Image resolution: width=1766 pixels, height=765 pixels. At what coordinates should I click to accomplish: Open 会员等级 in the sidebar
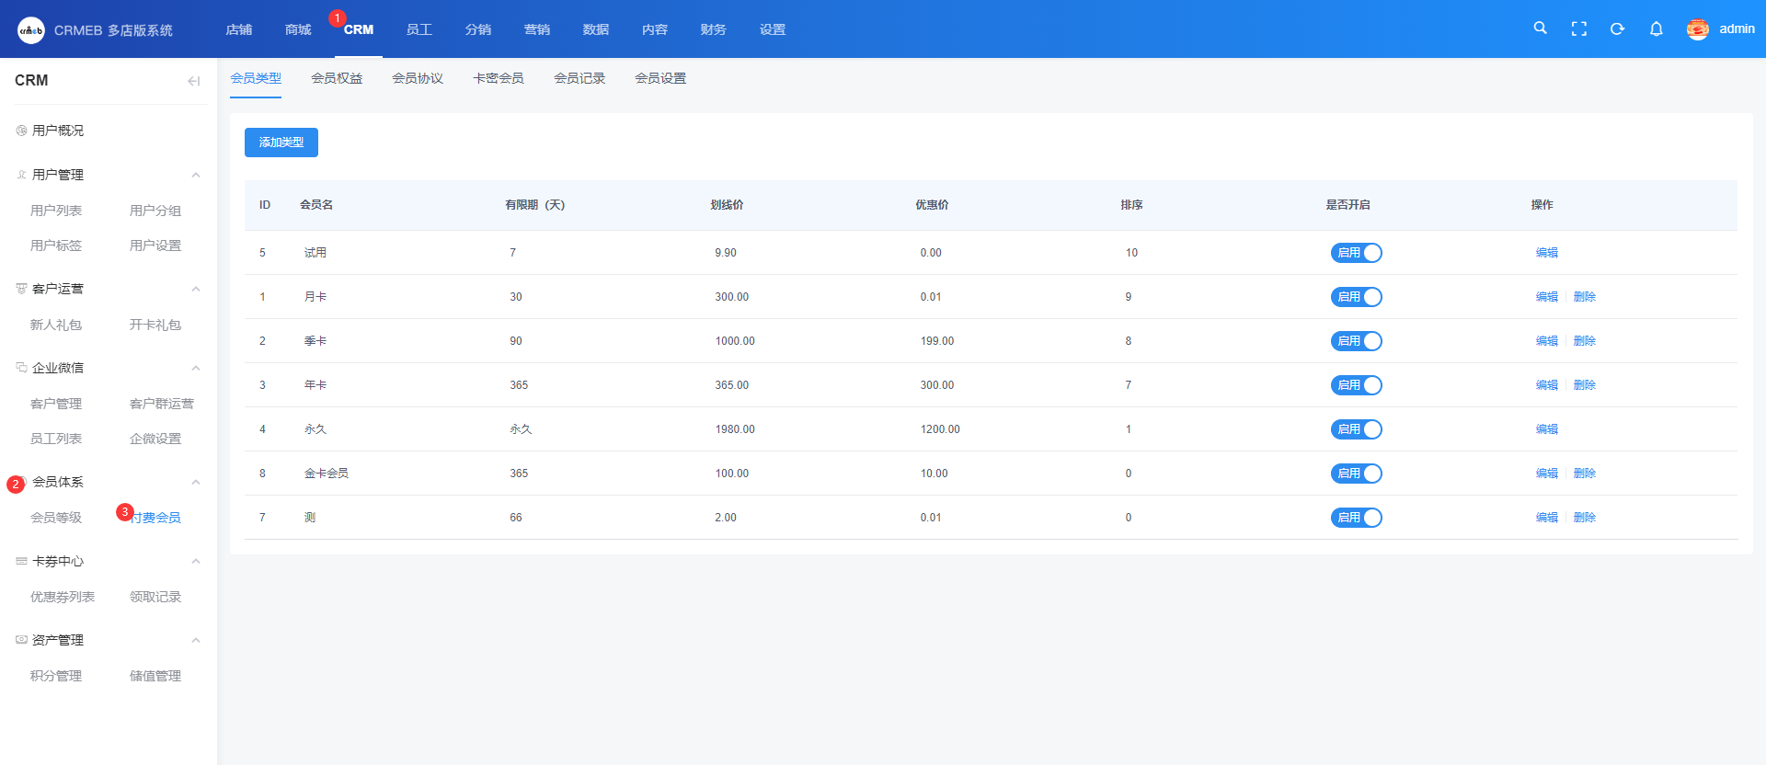56,518
